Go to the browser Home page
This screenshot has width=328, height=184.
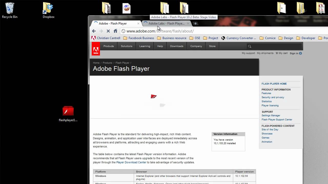click(115, 31)
